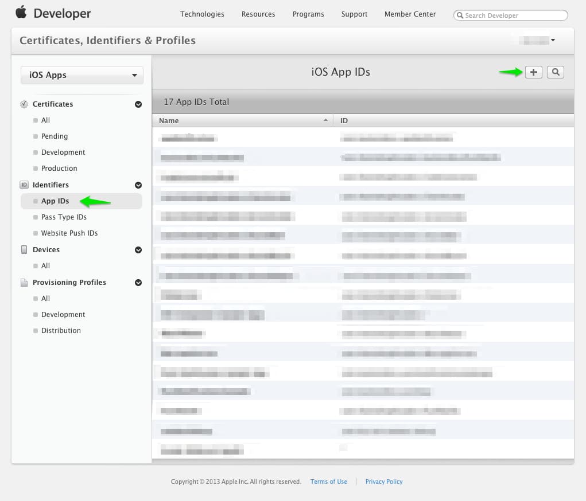
Task: Open the Support menu
Action: click(x=354, y=14)
